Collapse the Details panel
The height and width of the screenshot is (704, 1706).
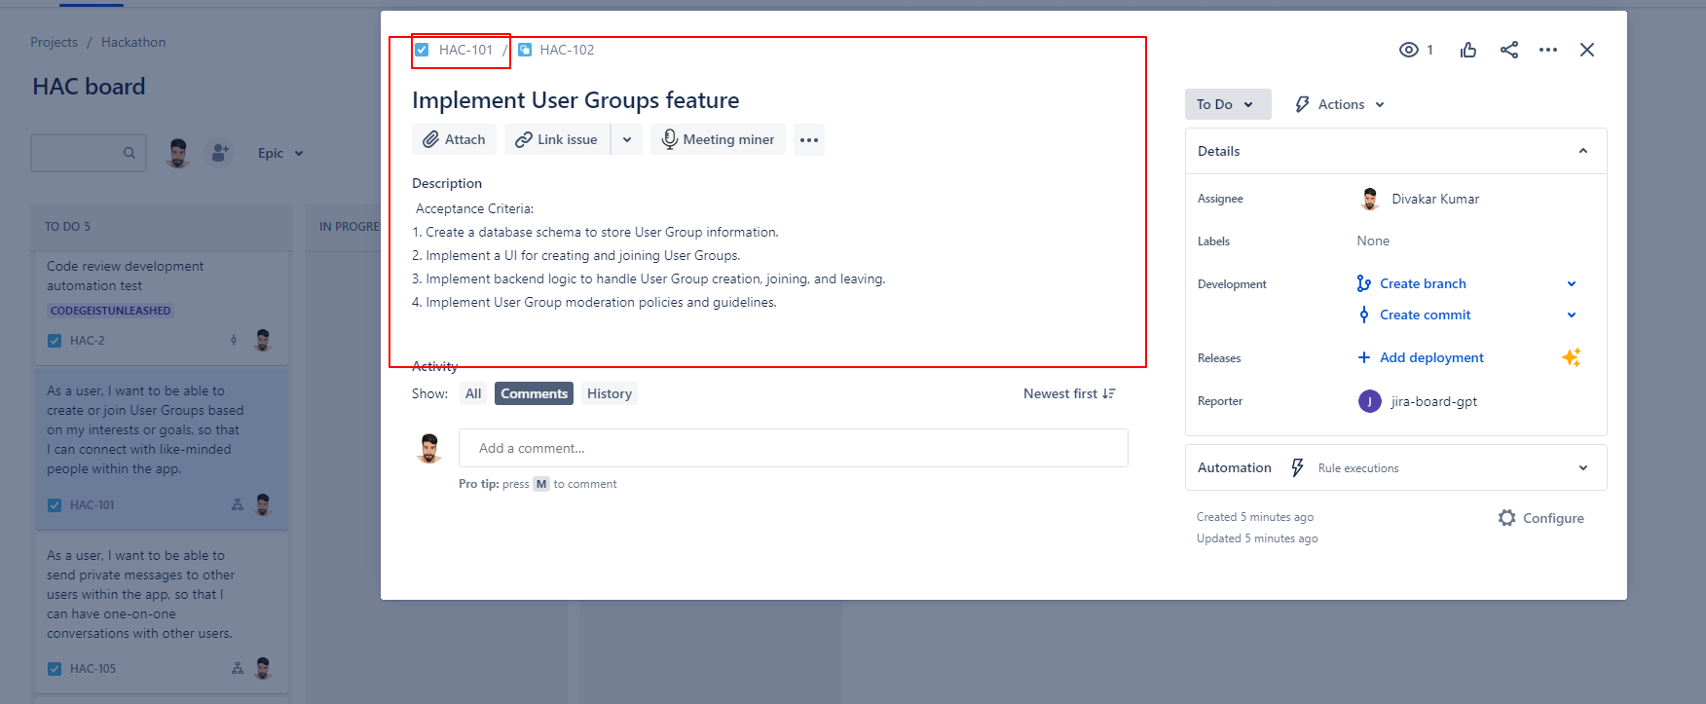tap(1583, 151)
